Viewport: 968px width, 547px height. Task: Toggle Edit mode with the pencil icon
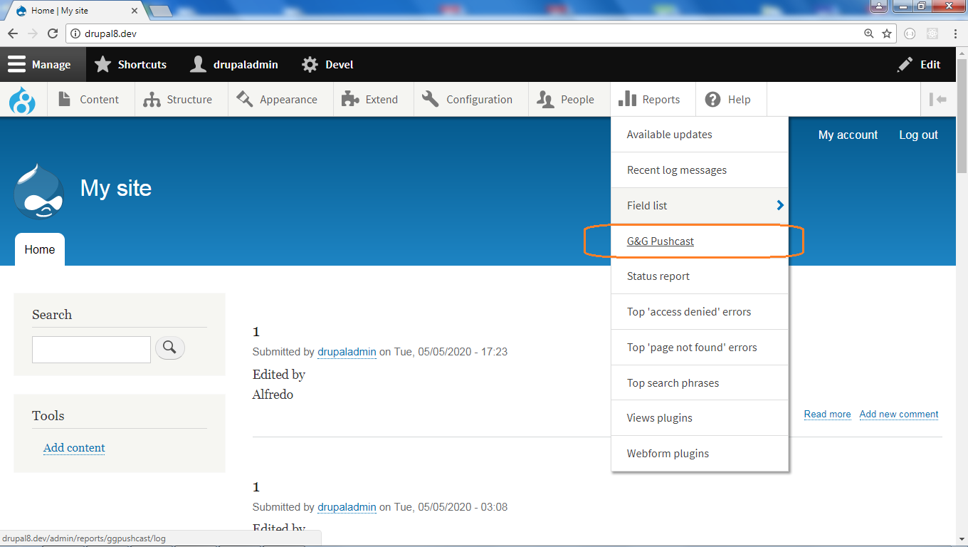click(x=905, y=64)
